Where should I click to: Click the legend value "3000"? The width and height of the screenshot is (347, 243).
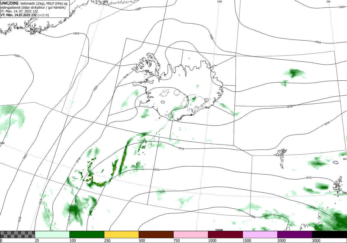coord(316,241)
